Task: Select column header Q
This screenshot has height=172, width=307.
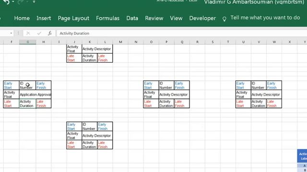Action: pos(182,42)
